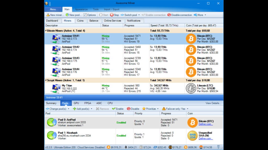Click the Bitcoin logo in Antminer S9 #3 row

point(191,61)
